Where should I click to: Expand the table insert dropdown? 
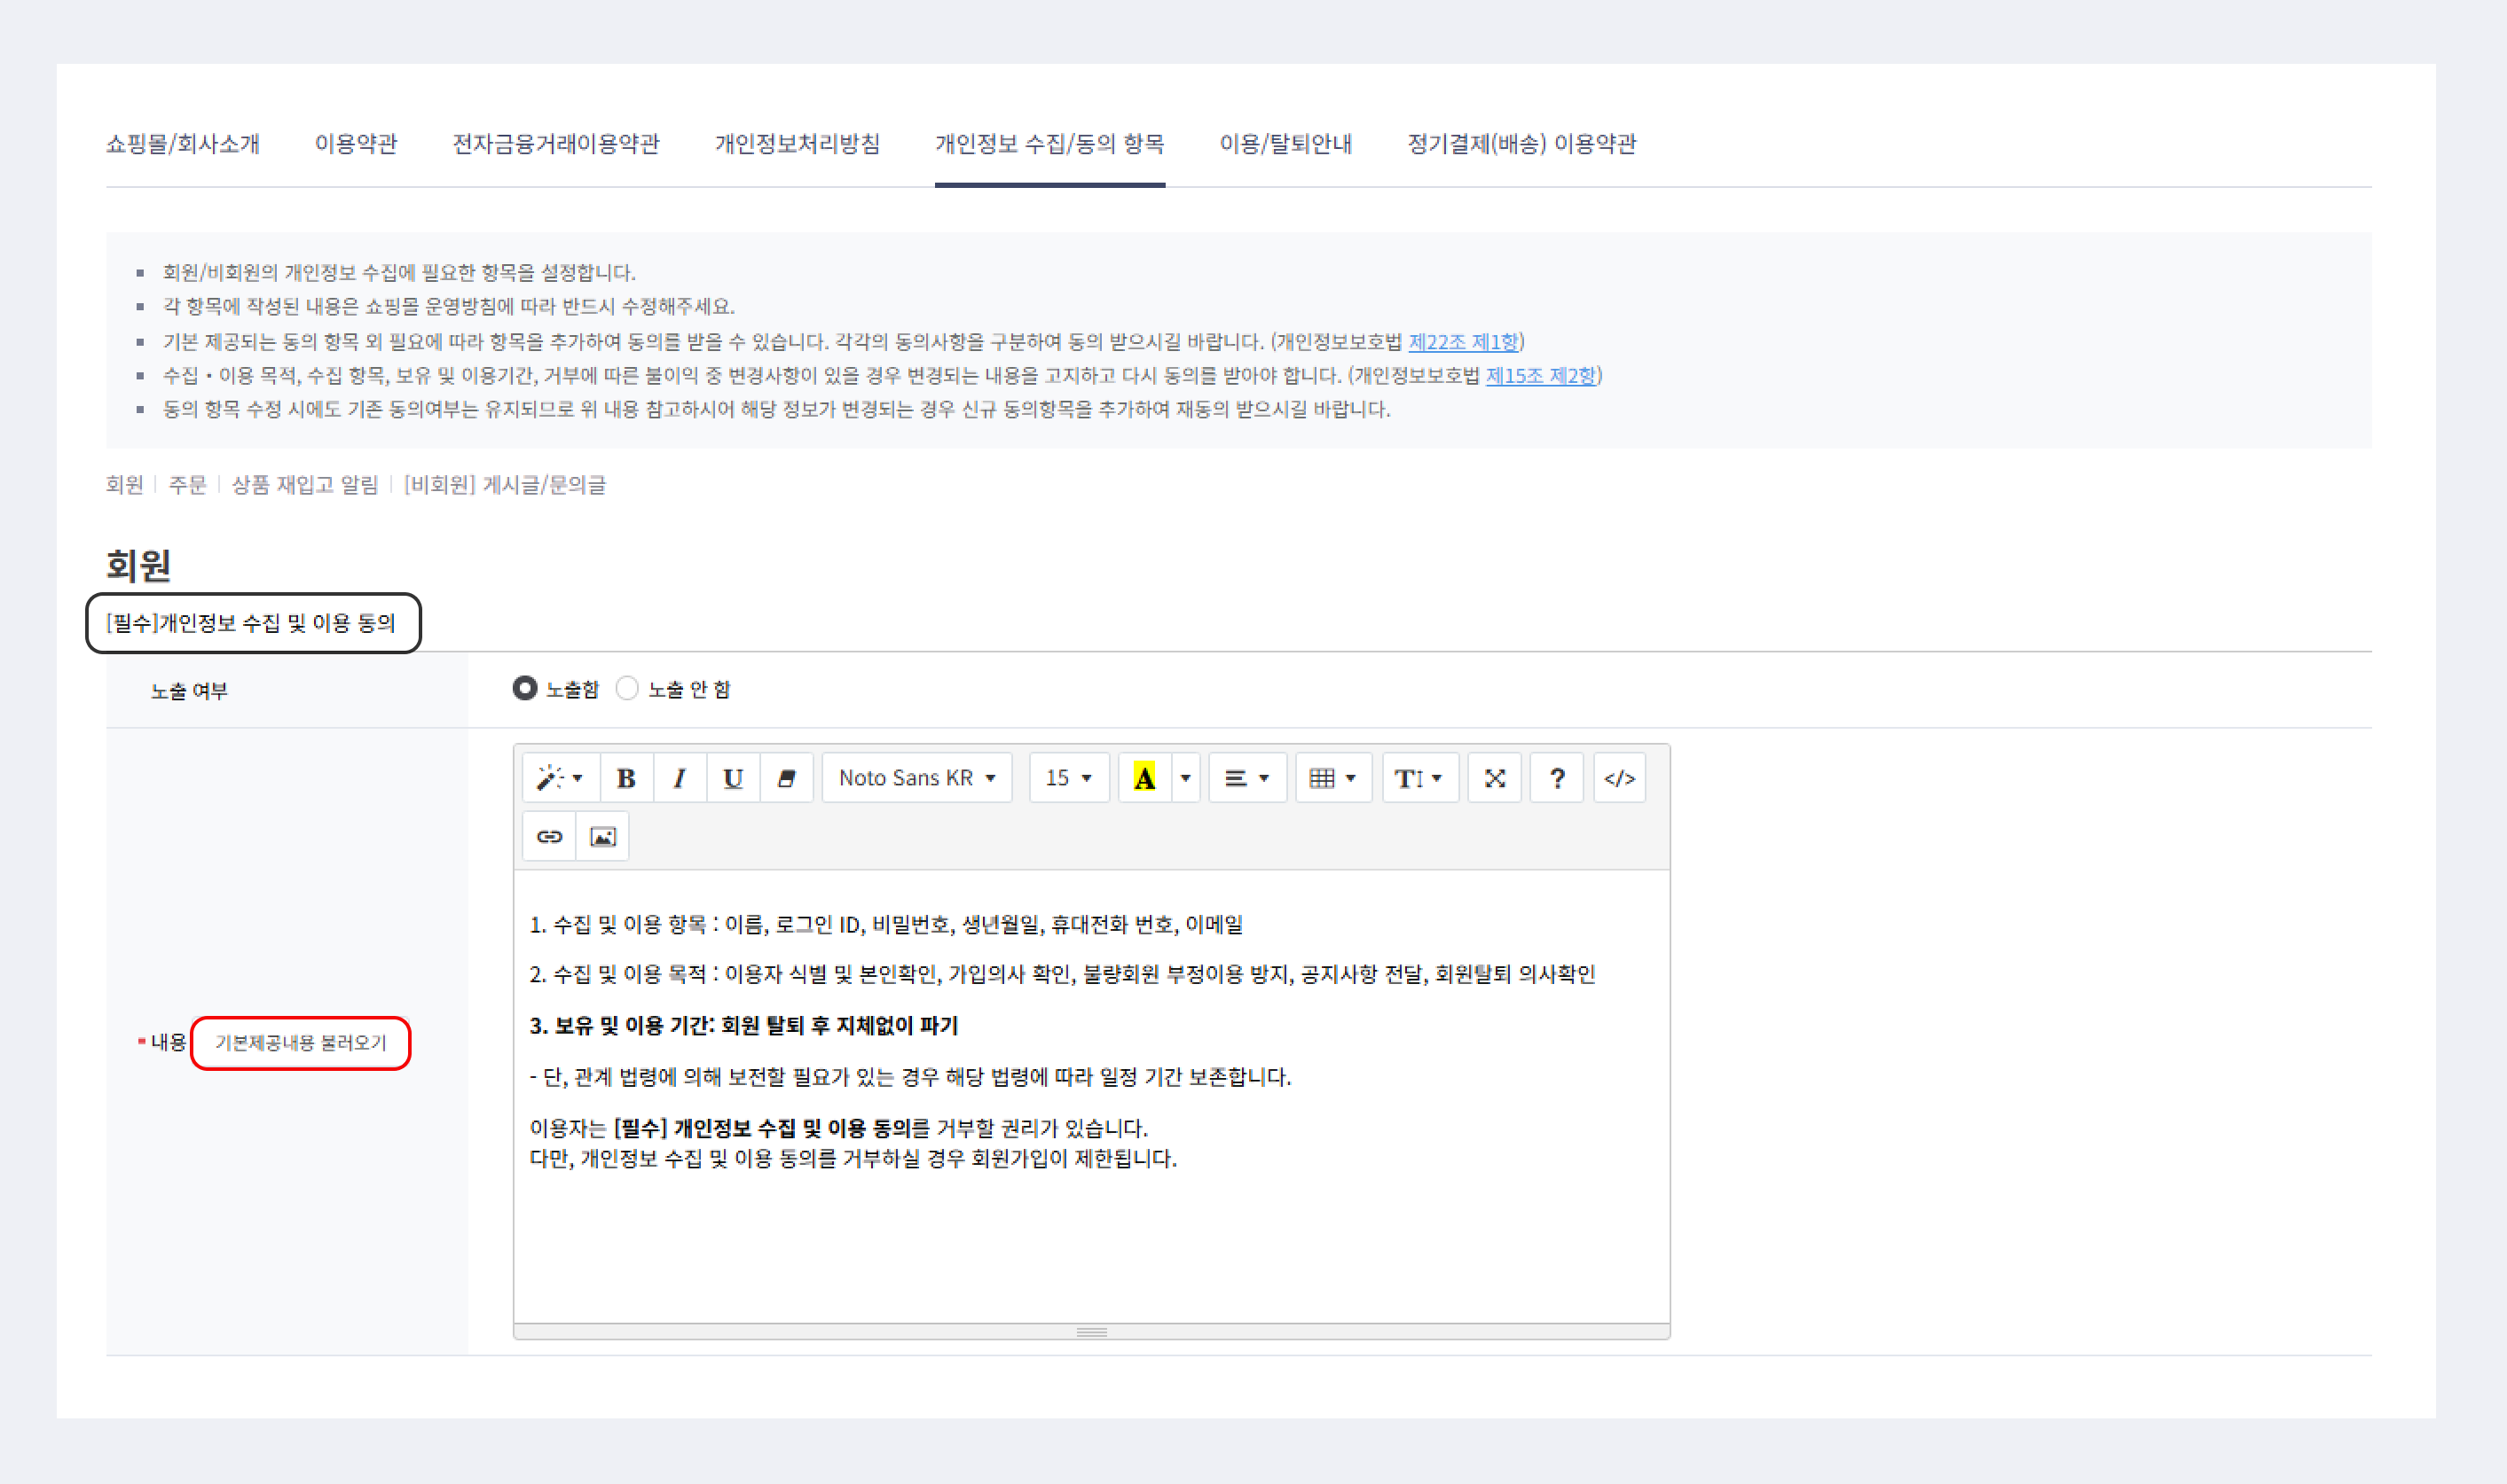(1332, 778)
